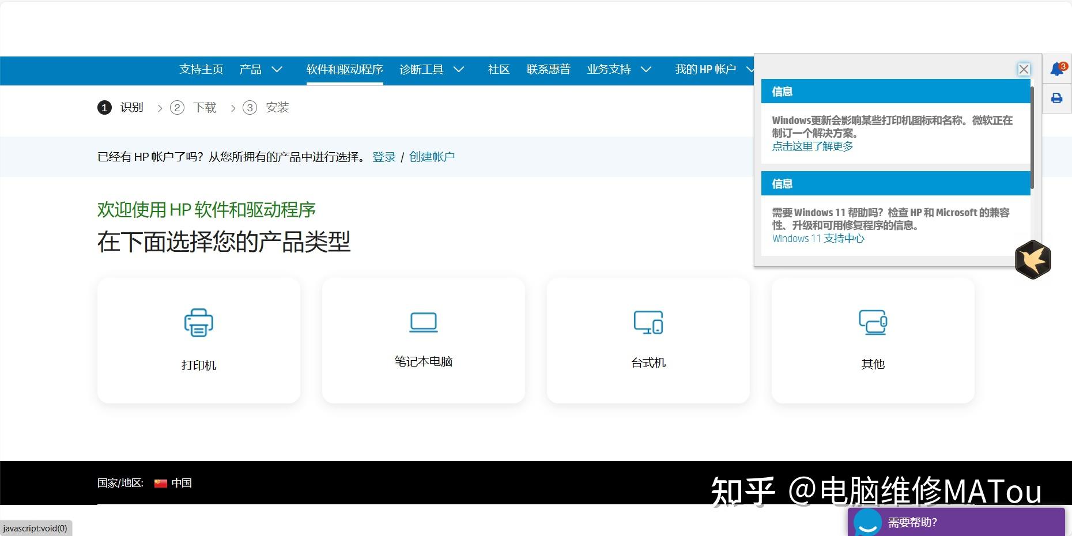Screen dimensions: 1072x536
Task: Click the China flag icon in the footer
Action: point(160,484)
